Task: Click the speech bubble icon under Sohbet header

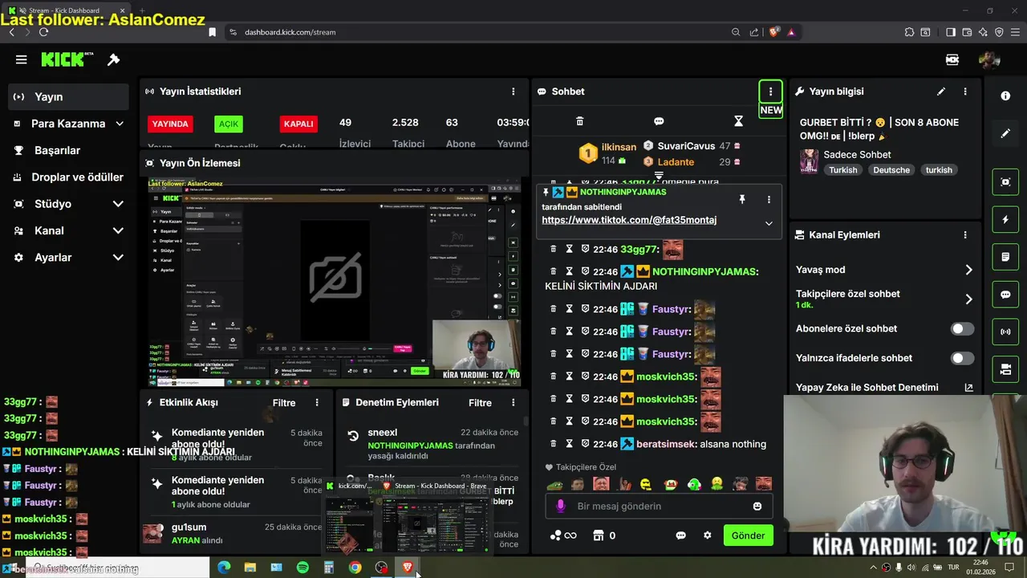Action: coord(659,121)
